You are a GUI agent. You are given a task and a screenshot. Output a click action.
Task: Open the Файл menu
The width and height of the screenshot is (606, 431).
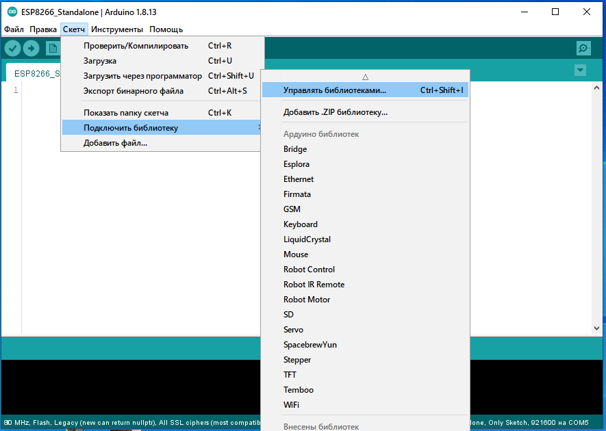click(x=14, y=29)
